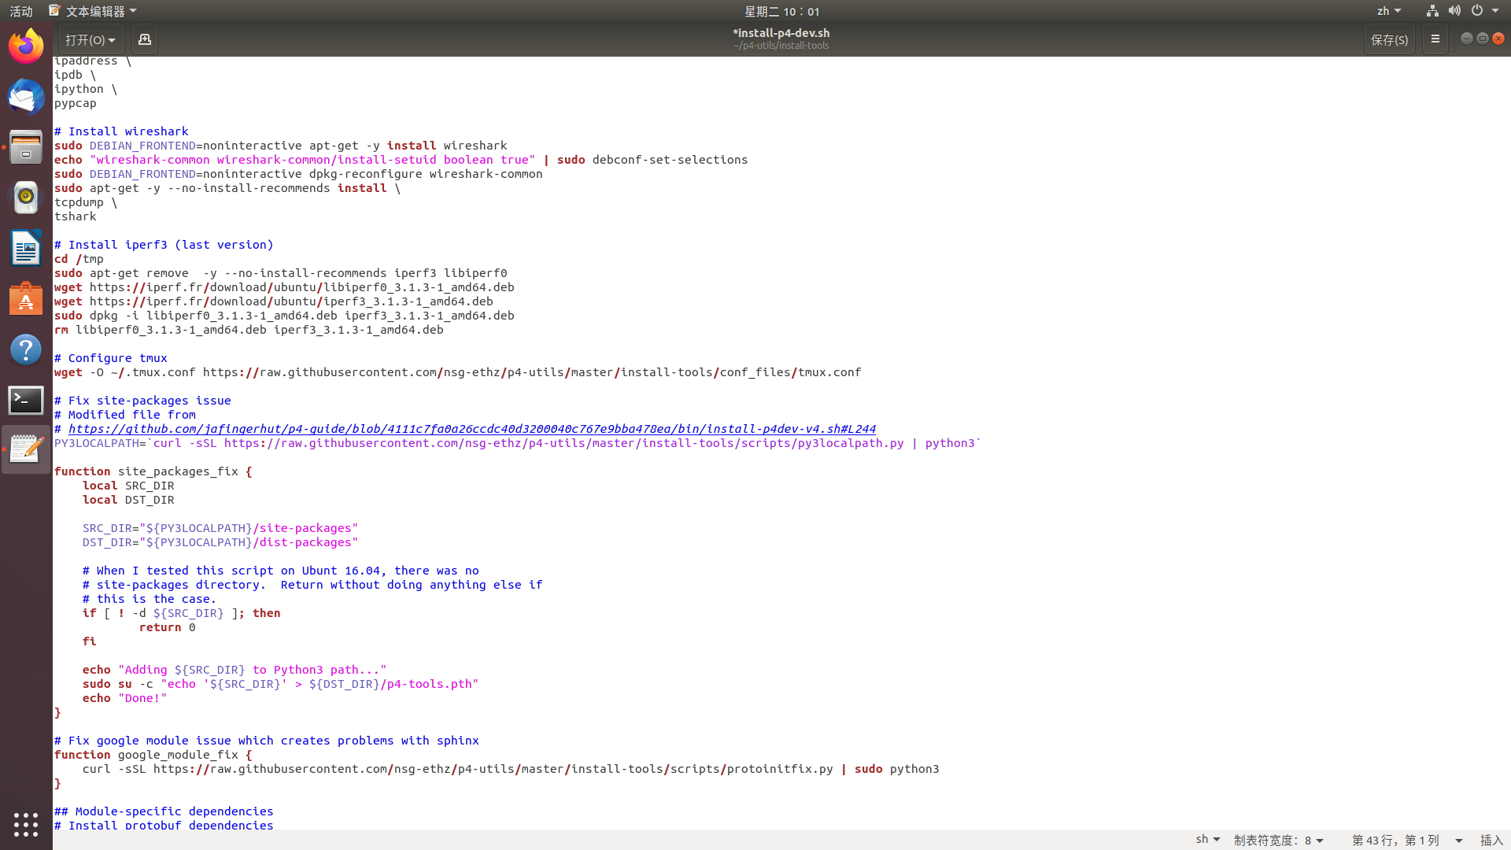The image size is (1511, 850).
Task: Open the Text Editor (文本编辑器) app menu
Action: pos(93,11)
